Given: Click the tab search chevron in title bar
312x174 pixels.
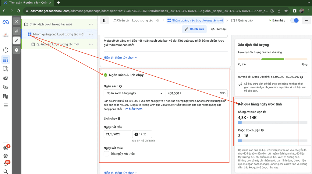Looking at the screenshot, I should coord(309,2).
